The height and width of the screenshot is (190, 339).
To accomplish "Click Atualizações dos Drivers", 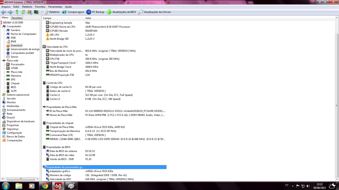I will tap(155, 12).
